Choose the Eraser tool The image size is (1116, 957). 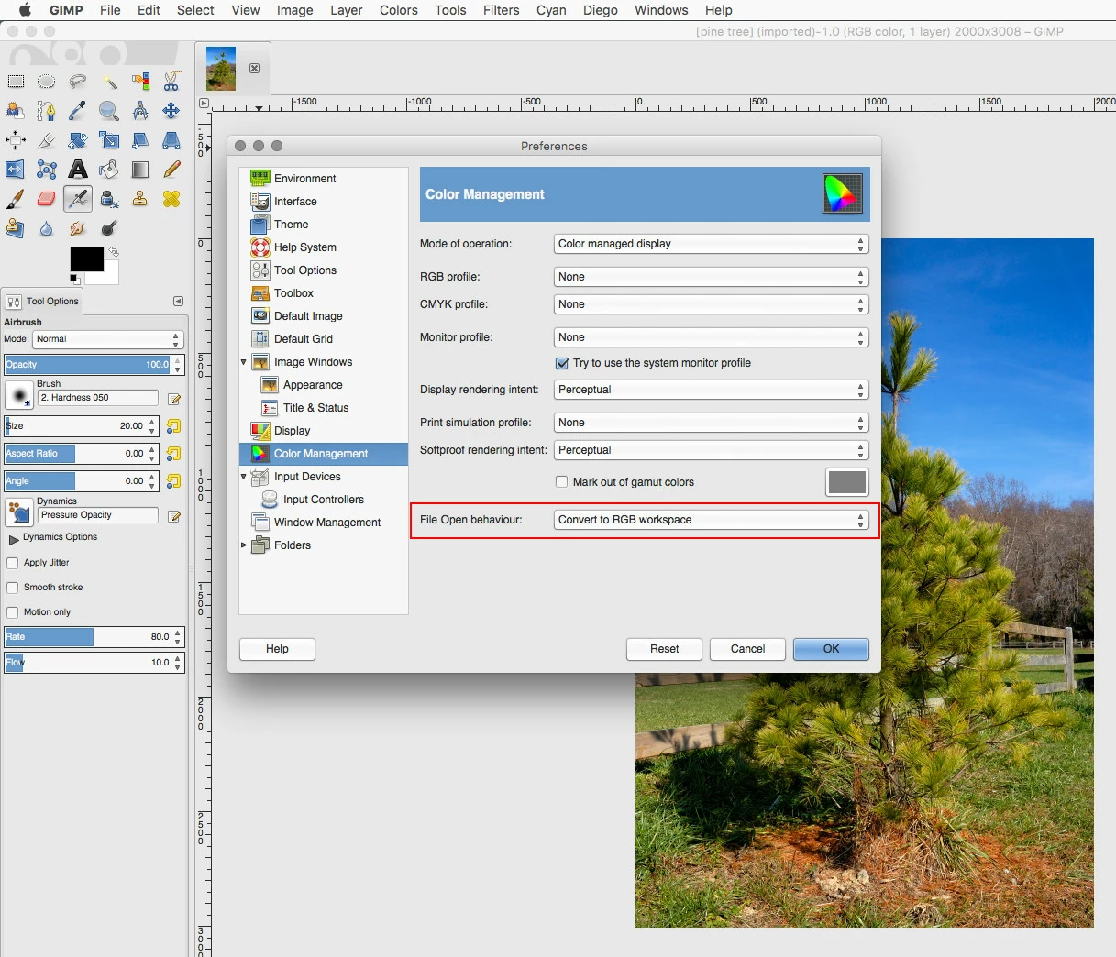[x=47, y=199]
